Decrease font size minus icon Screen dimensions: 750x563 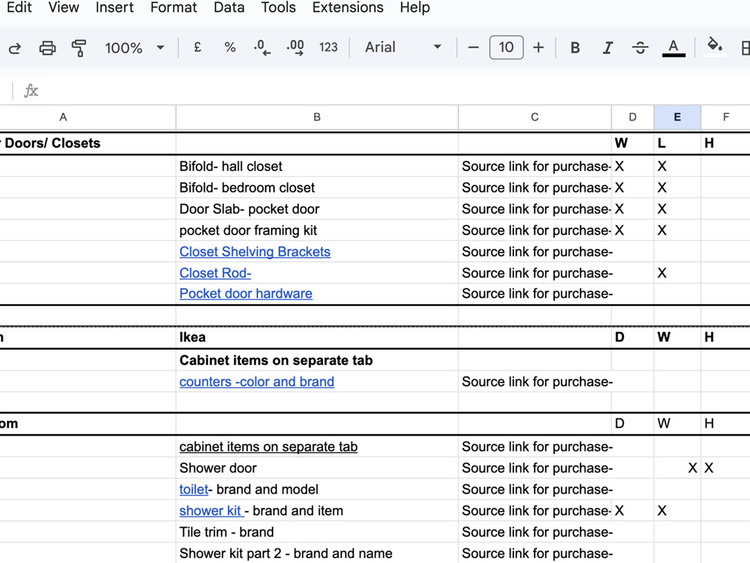click(x=473, y=47)
